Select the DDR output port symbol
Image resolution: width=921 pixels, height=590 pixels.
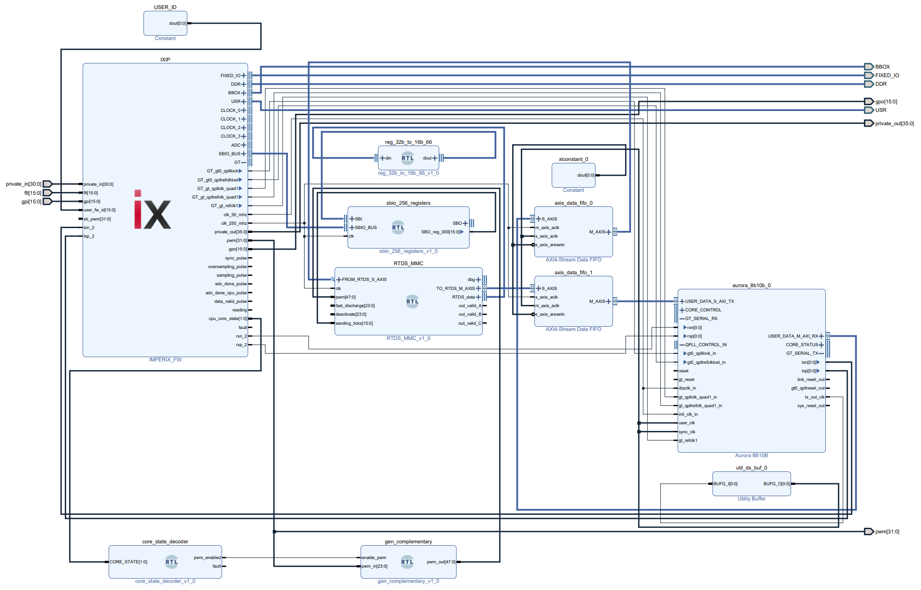pos(869,84)
